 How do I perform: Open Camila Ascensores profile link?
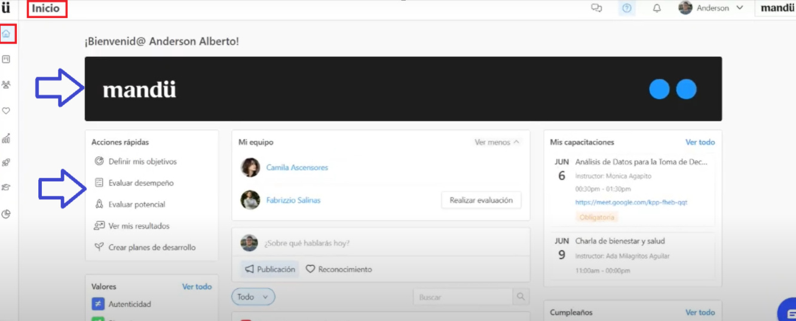click(297, 168)
